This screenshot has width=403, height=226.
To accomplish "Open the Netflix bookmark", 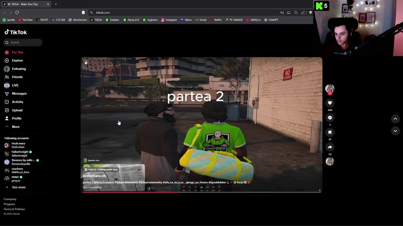I will pos(216,20).
